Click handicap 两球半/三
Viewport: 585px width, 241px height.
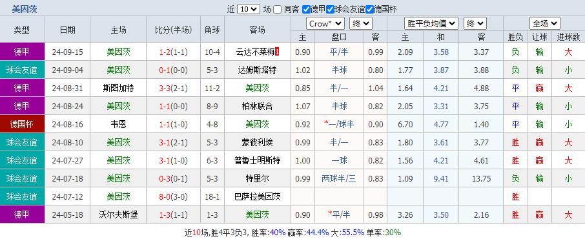(x=339, y=179)
